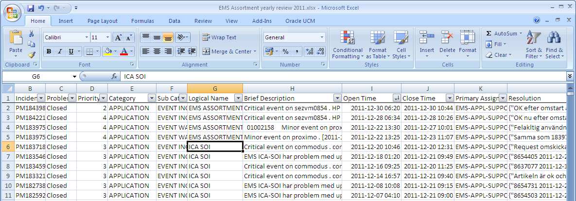Cut the selection with scissors icon

click(32, 34)
